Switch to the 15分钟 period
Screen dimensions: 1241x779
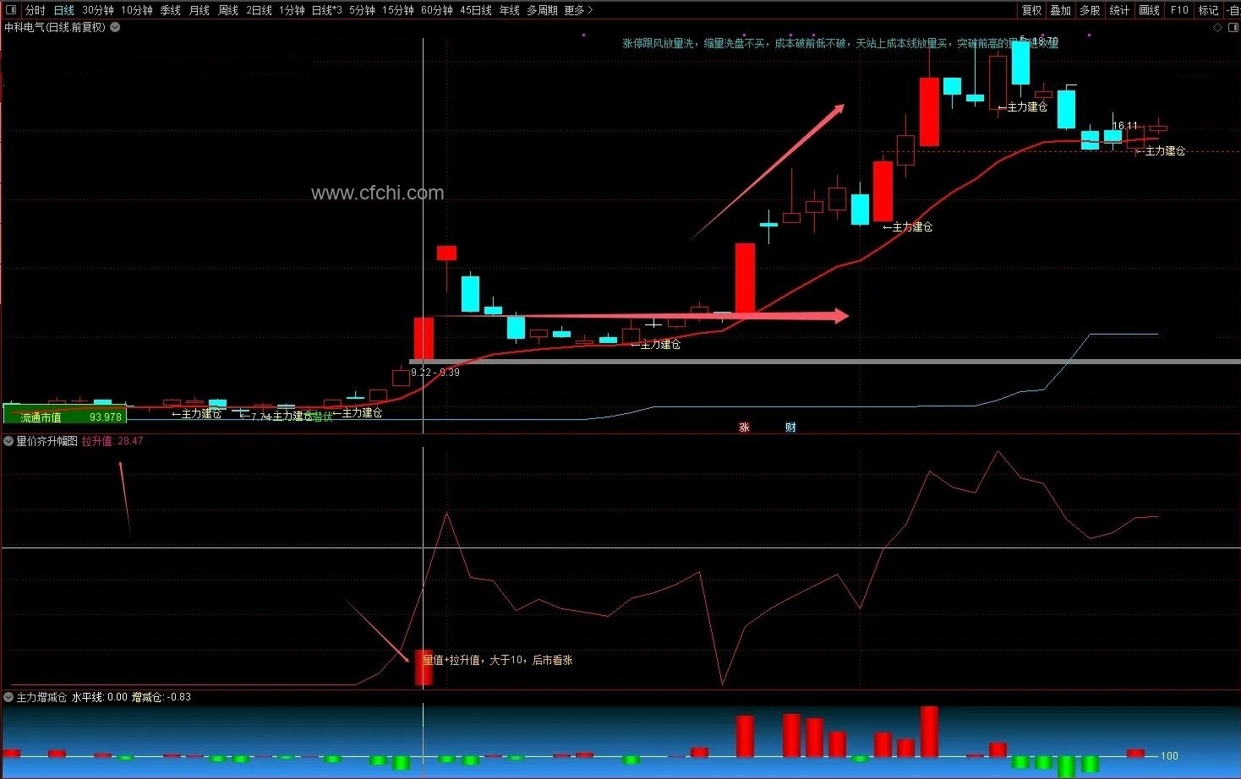pos(397,10)
